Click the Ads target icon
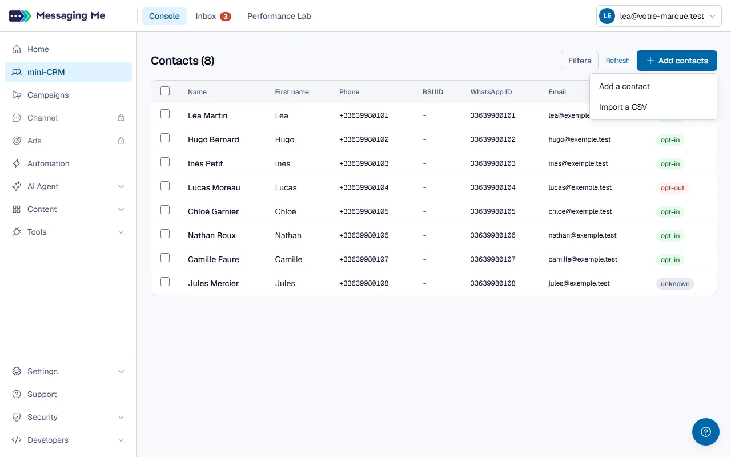Viewport: 731px width, 457px height. tap(17, 141)
